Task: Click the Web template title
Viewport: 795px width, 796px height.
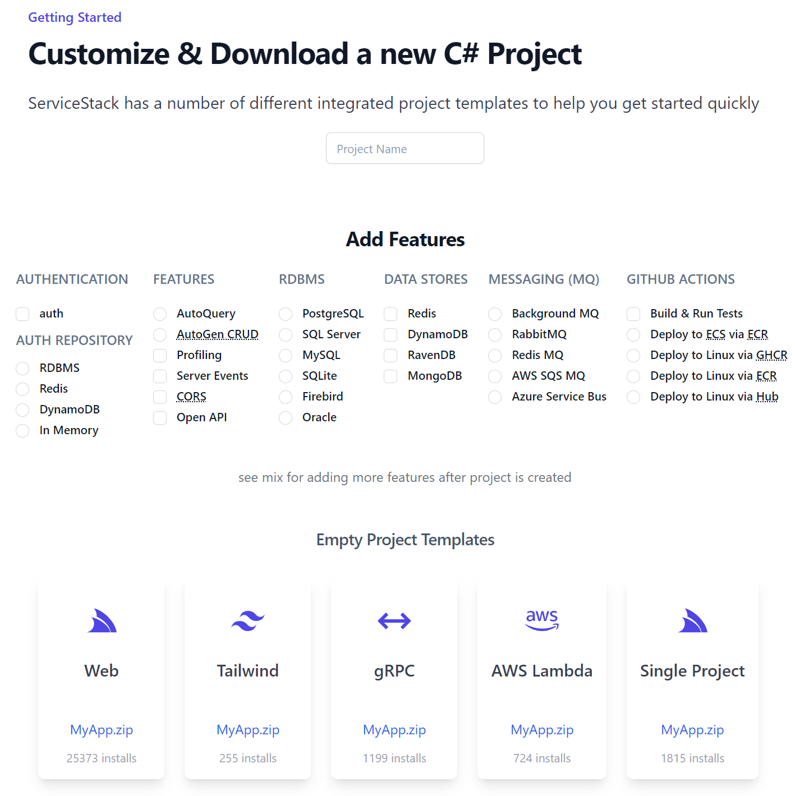Action: [102, 671]
